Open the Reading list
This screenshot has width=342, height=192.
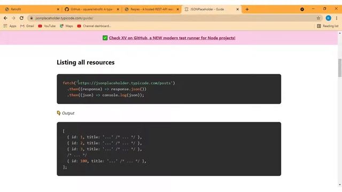coord(328,26)
